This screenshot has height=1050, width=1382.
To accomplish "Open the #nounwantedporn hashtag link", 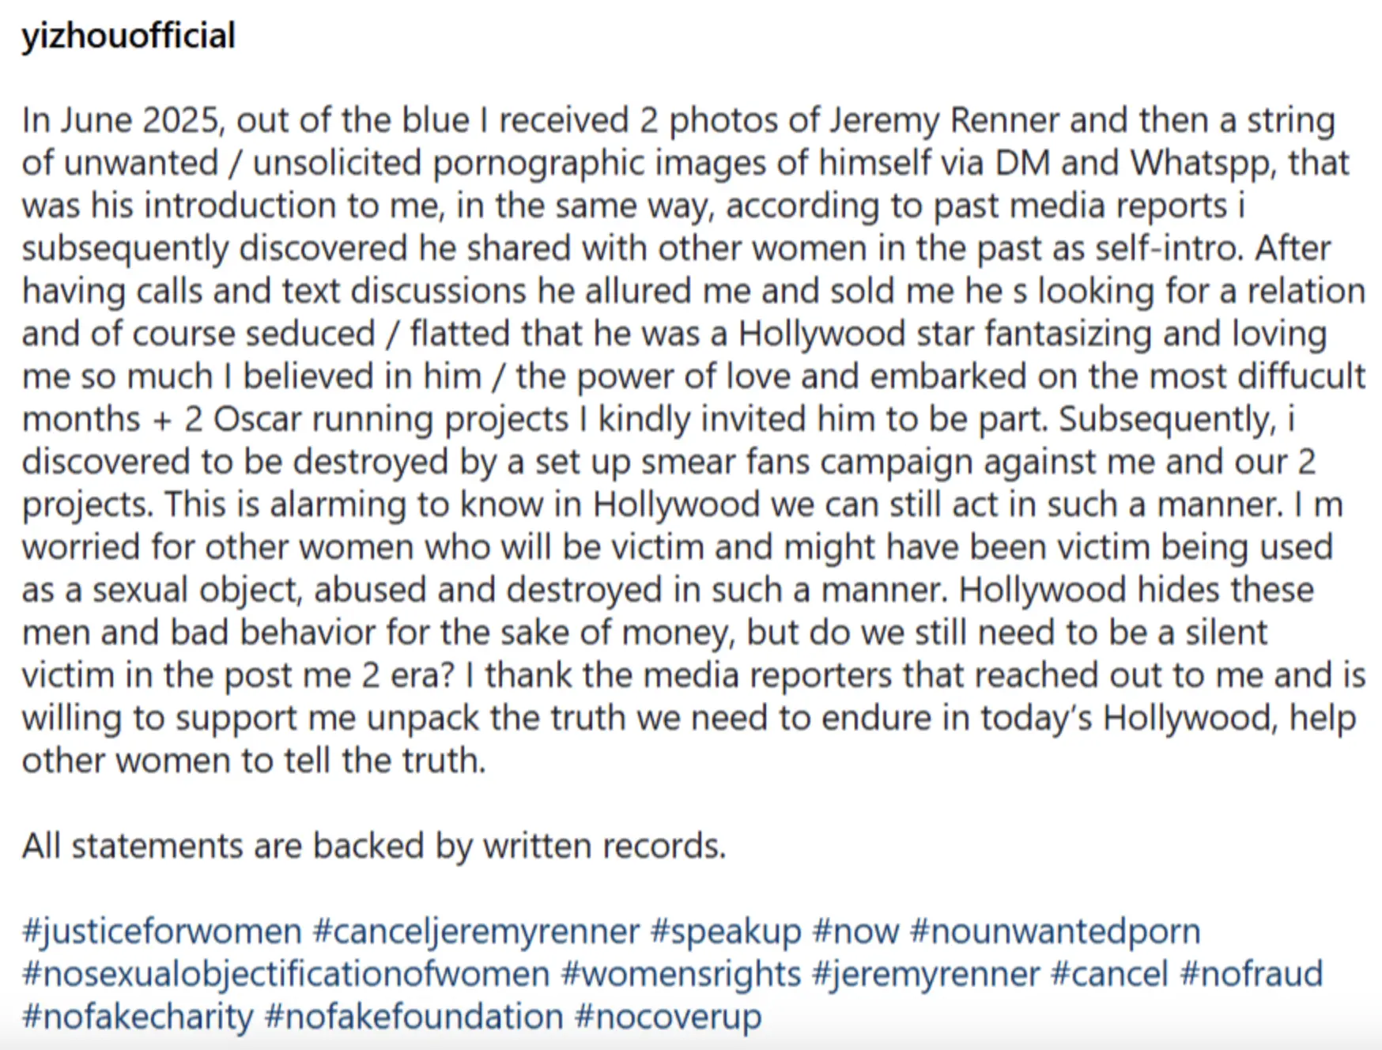I will pyautogui.click(x=1055, y=931).
